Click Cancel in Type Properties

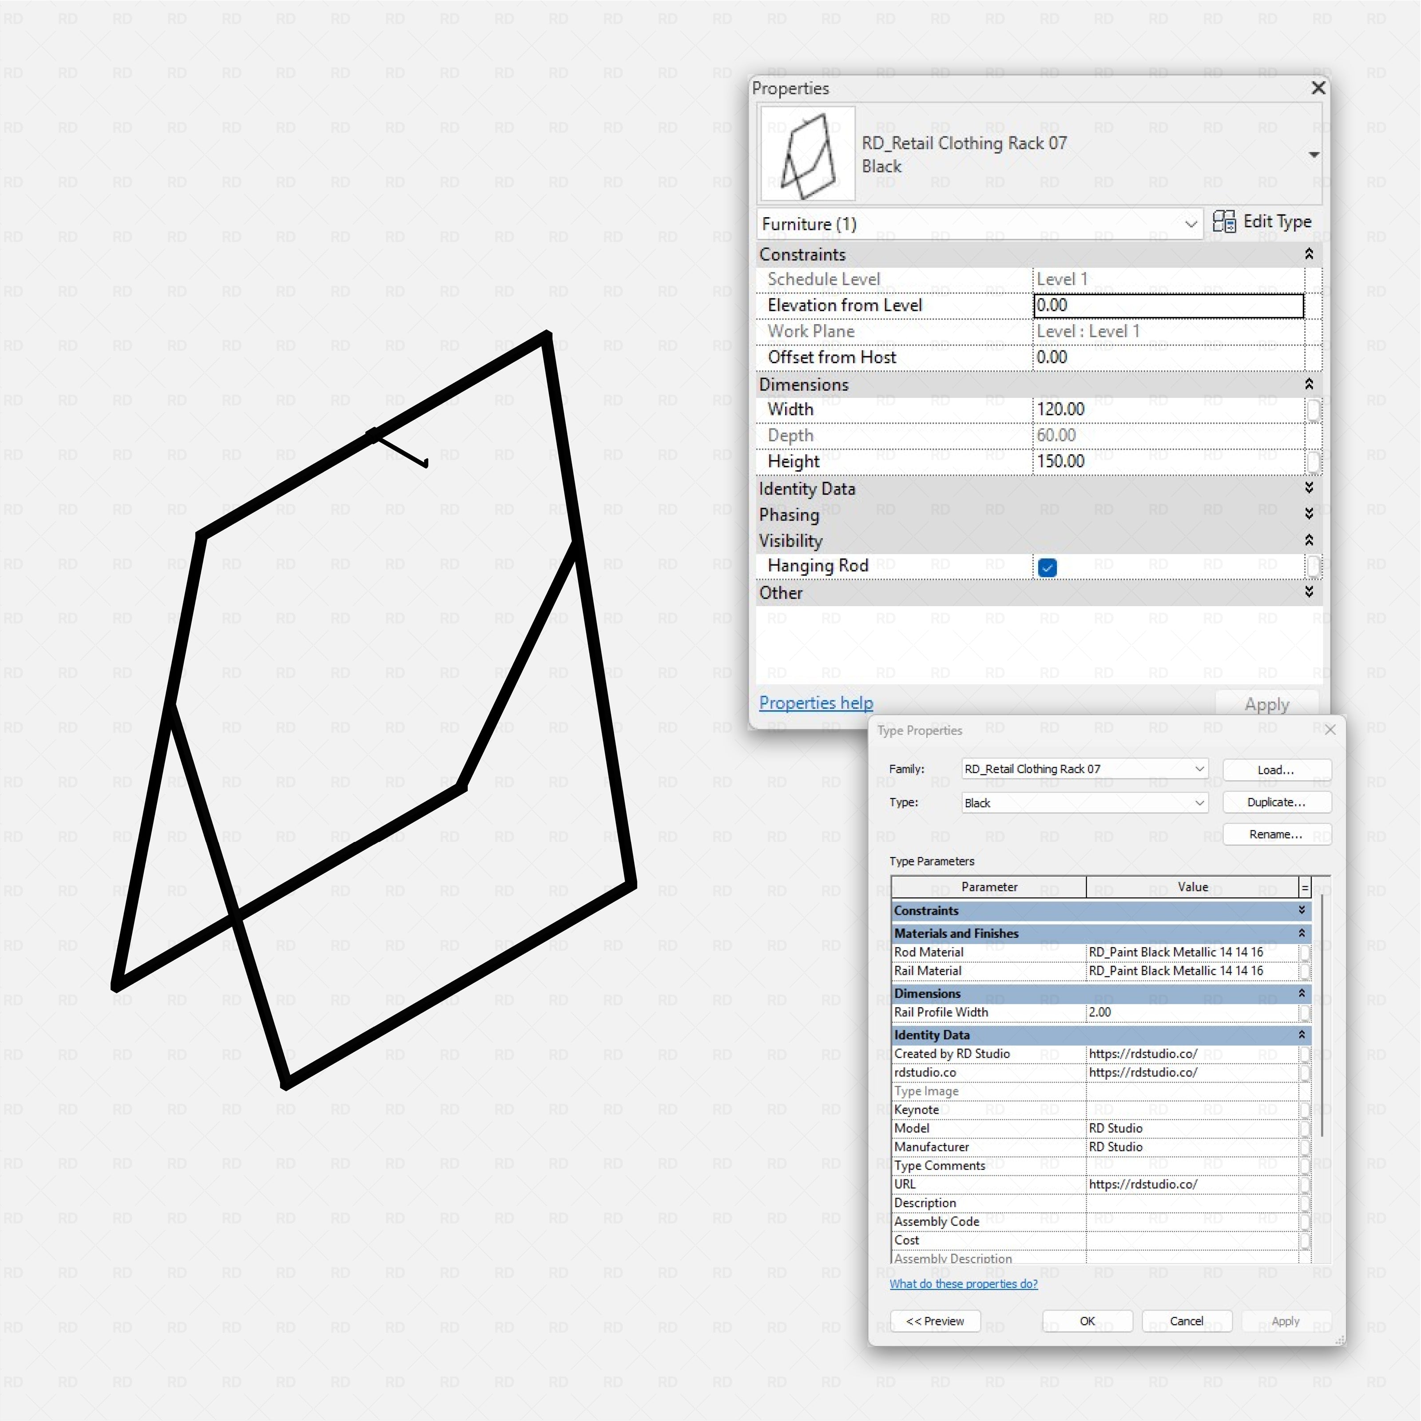tap(1187, 1321)
